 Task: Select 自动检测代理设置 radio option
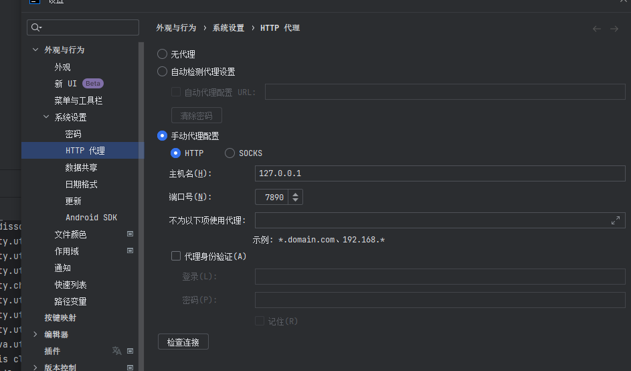pyautogui.click(x=162, y=71)
